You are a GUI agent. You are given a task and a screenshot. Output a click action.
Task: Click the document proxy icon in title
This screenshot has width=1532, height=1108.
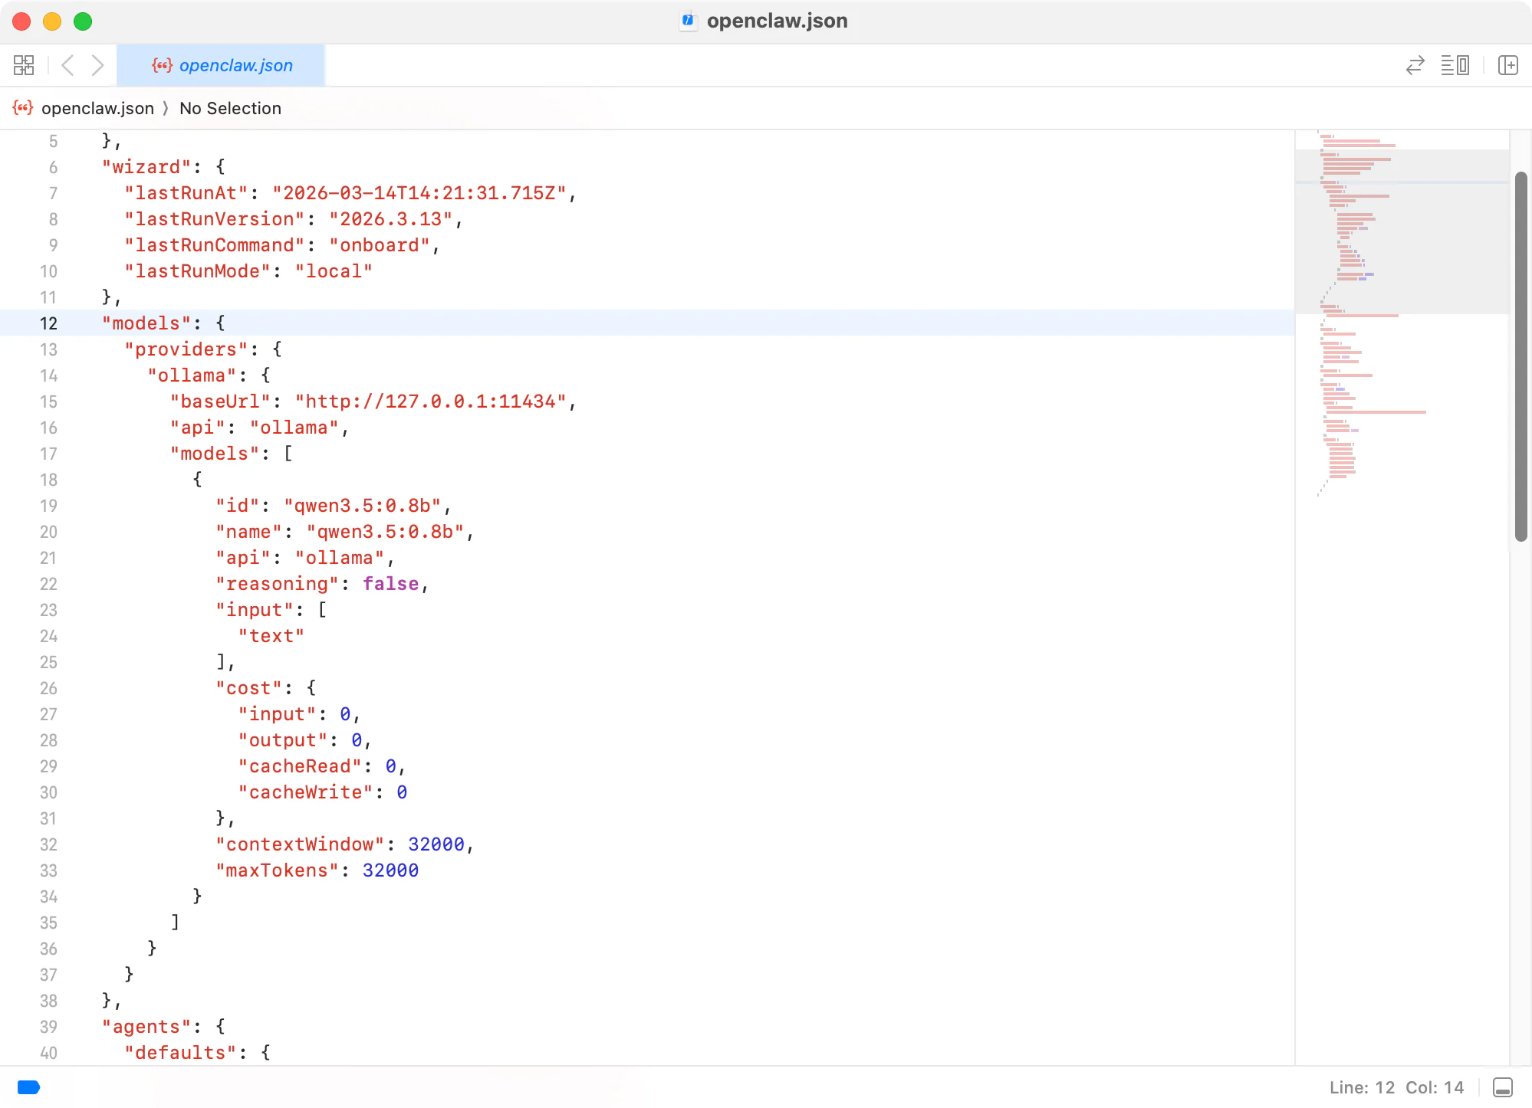(688, 21)
